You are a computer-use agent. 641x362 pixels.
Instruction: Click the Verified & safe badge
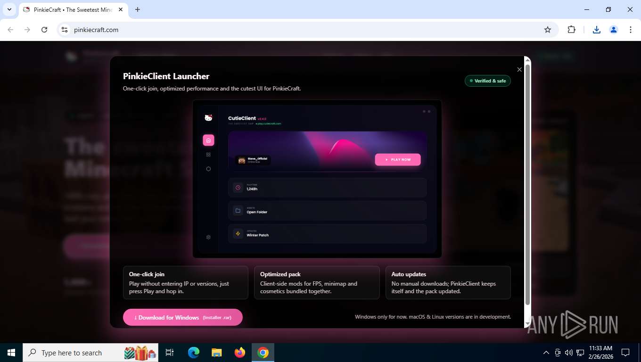click(488, 81)
